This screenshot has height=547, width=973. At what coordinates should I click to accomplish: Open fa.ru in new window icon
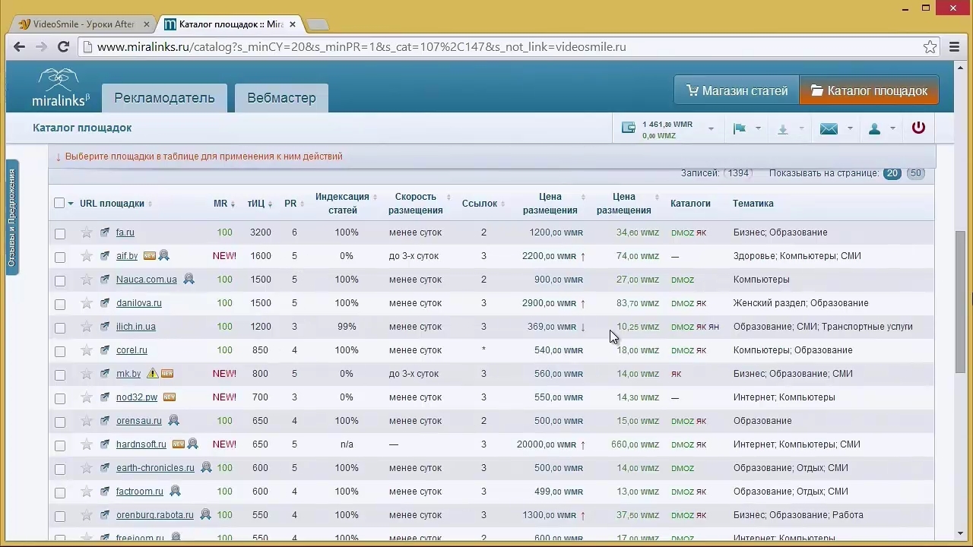pos(105,232)
